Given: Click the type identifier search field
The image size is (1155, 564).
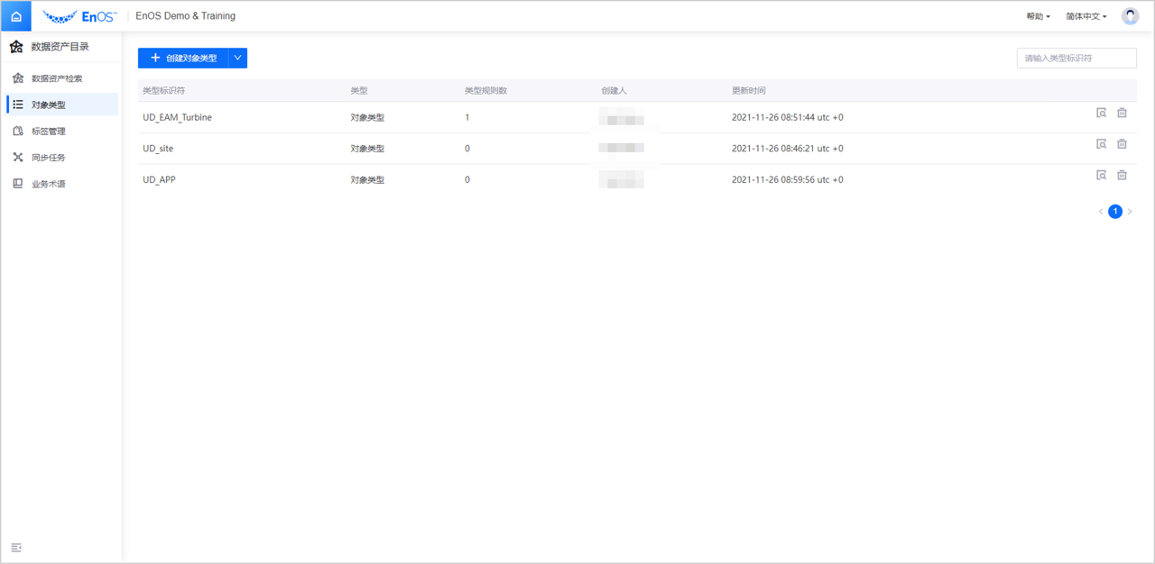Looking at the screenshot, I should [x=1076, y=57].
